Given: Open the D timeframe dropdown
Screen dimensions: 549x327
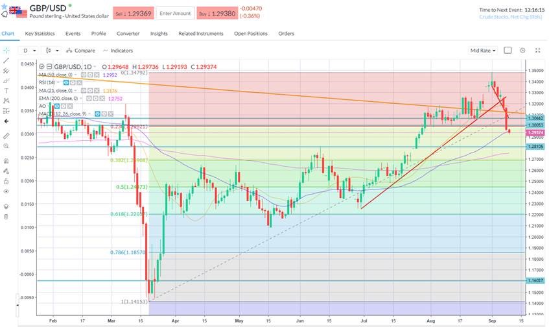Looking at the screenshot, I should pyautogui.click(x=29, y=50).
